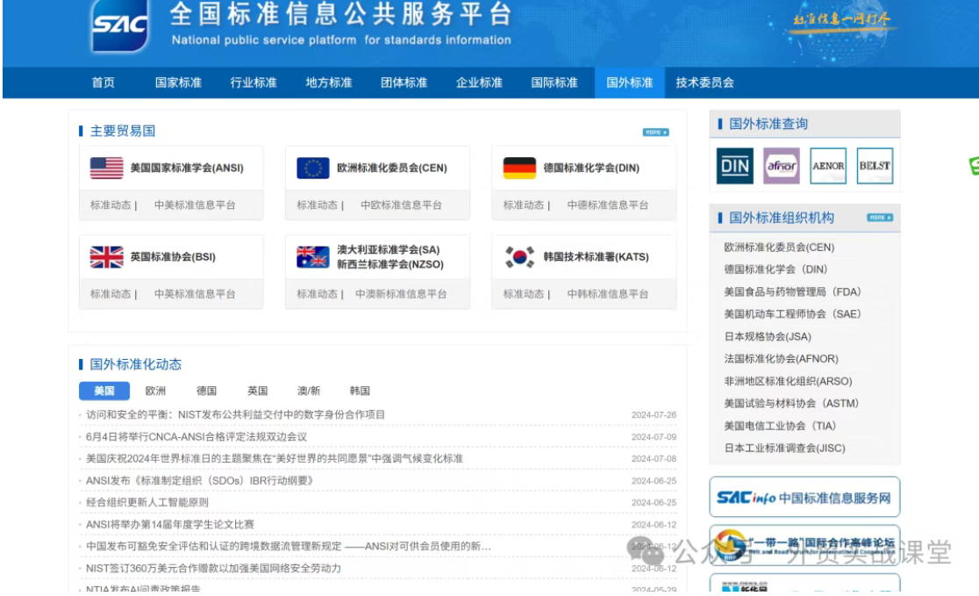
Task: Click the SAC logo in header
Action: coord(120,26)
